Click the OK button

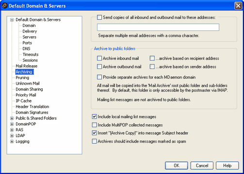(x=177, y=165)
